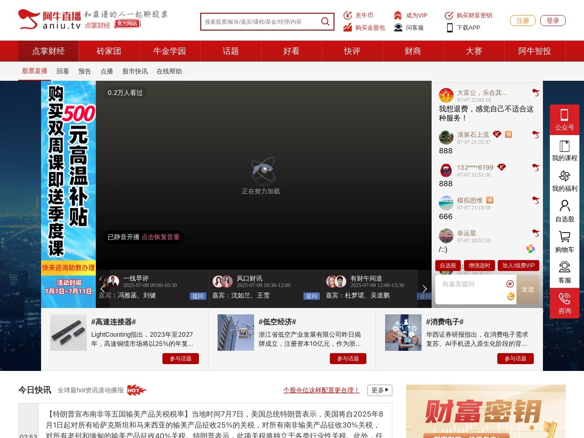Click the 500元高温补贴 promo banner
Image resolution: width=584 pixels, height=438 pixels.
(x=68, y=194)
